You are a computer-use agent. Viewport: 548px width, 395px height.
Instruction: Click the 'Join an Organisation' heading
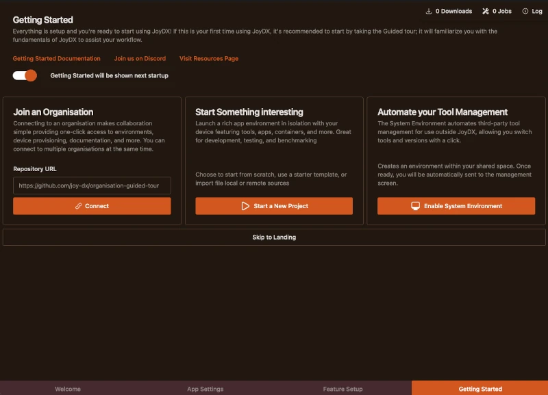(53, 112)
